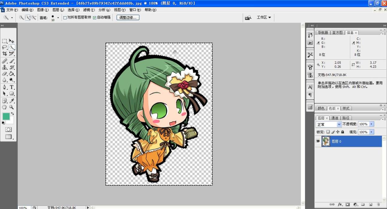Switch to the 路径 tab
The width and height of the screenshot is (387, 209).
pyautogui.click(x=346, y=118)
